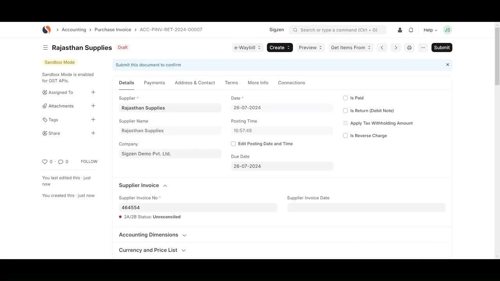Switch to the More Info tab

[x=258, y=83]
